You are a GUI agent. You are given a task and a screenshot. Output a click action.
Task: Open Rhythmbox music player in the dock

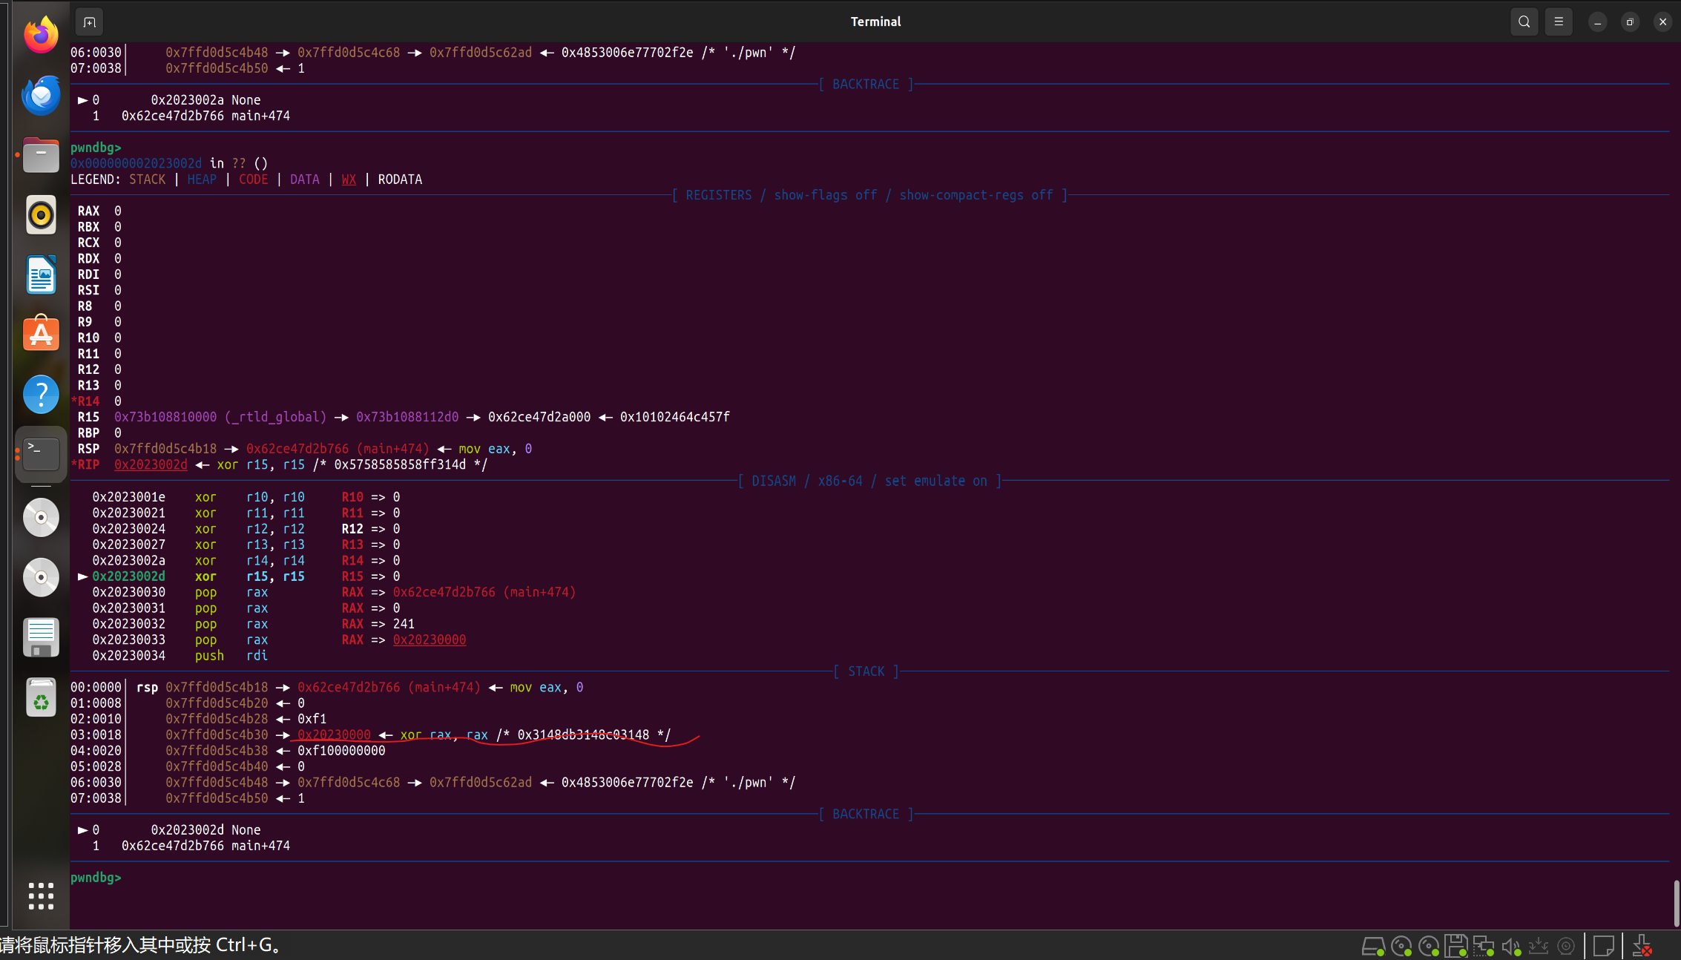(41, 214)
